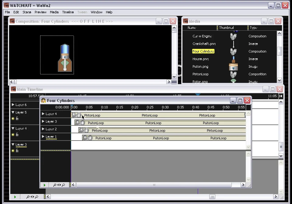Zoom out the Four Cylinders timeline
Viewport: 292px width, 204px height.
click(54, 185)
